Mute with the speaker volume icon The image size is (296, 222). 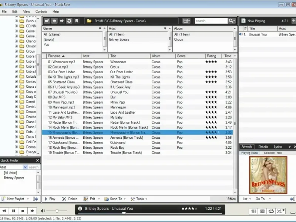click(x=43, y=211)
